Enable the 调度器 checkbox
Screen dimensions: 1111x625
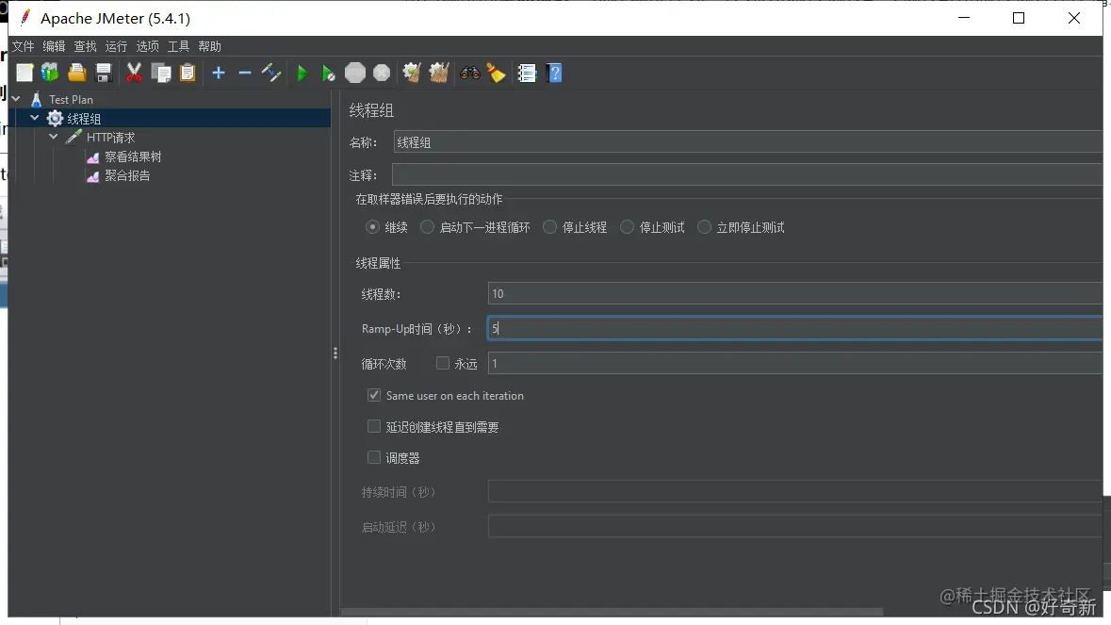coord(374,457)
